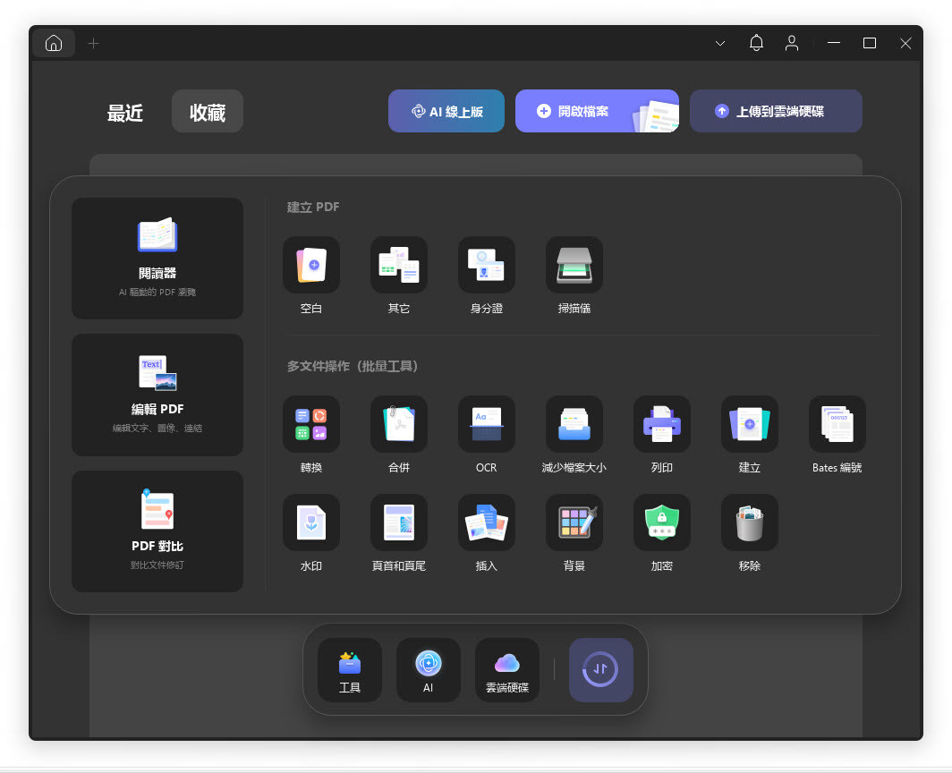Open the AI 線上版 button
The height and width of the screenshot is (773, 952).
(x=446, y=111)
